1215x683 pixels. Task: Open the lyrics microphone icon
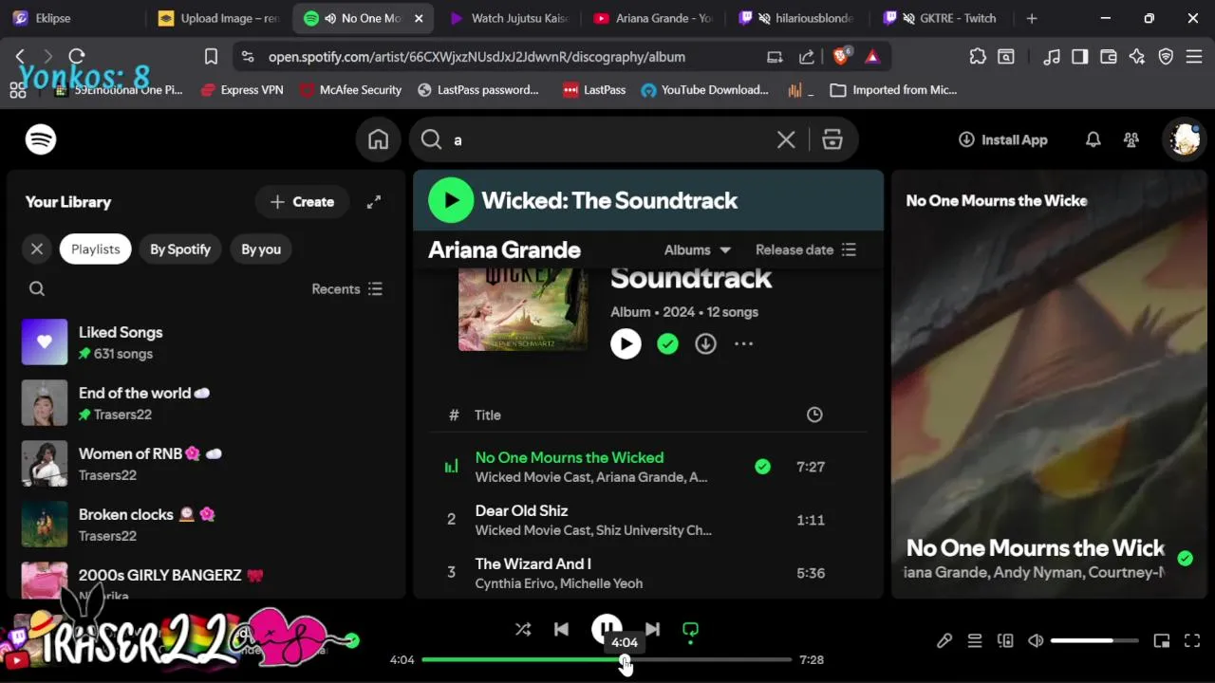point(944,640)
